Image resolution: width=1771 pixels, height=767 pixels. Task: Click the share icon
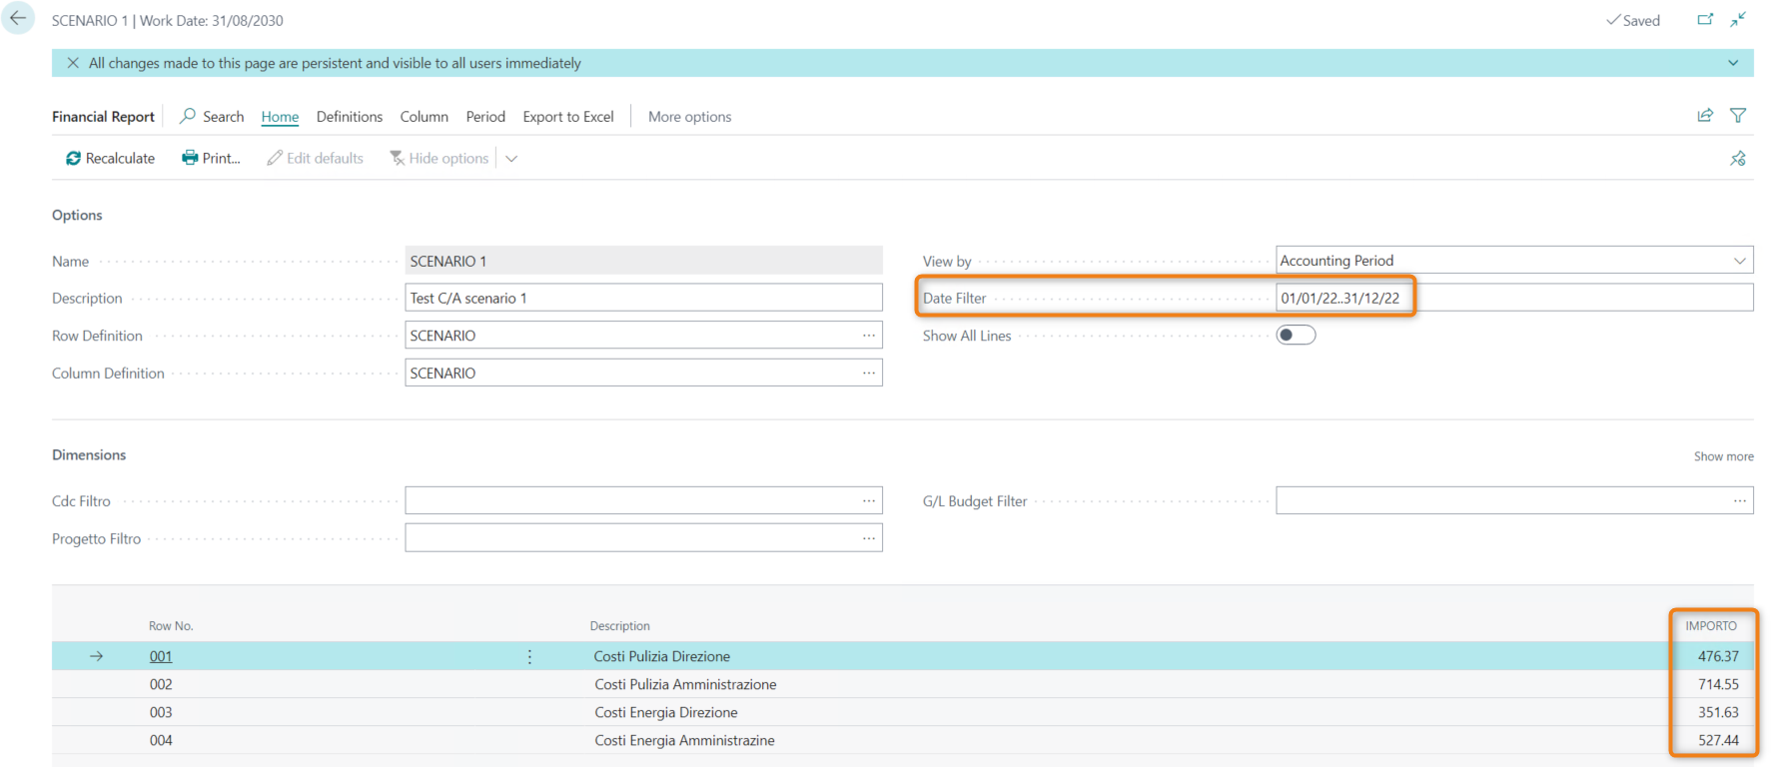1705,116
